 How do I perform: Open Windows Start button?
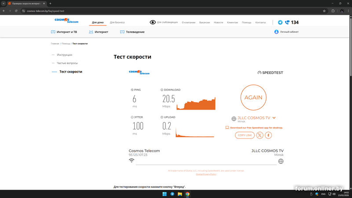pos(165,194)
